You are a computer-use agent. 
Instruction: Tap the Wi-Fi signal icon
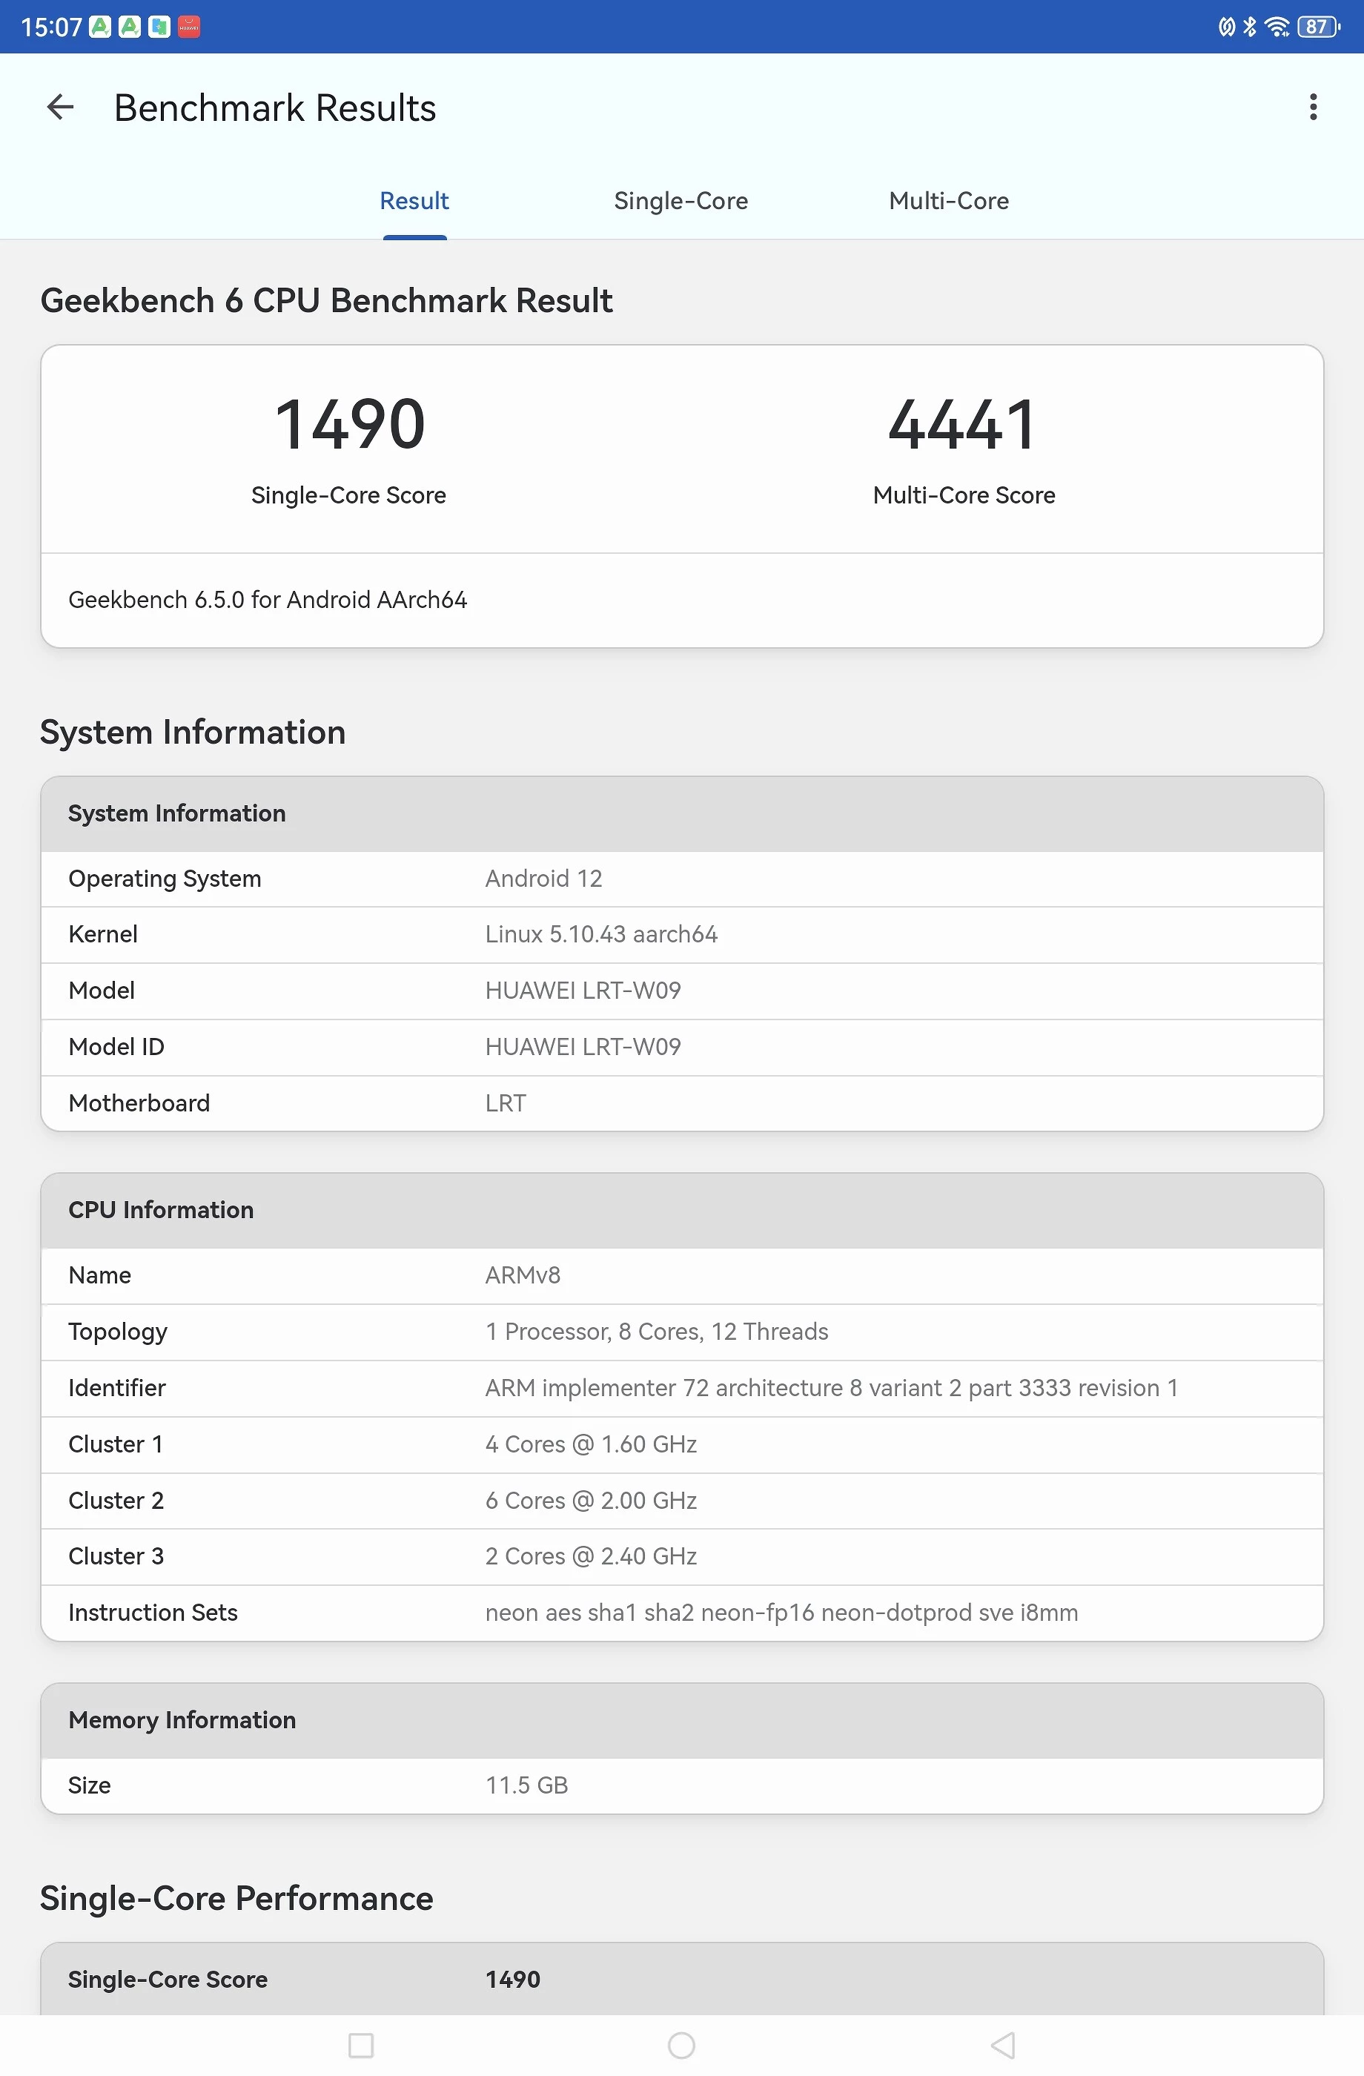(1277, 27)
